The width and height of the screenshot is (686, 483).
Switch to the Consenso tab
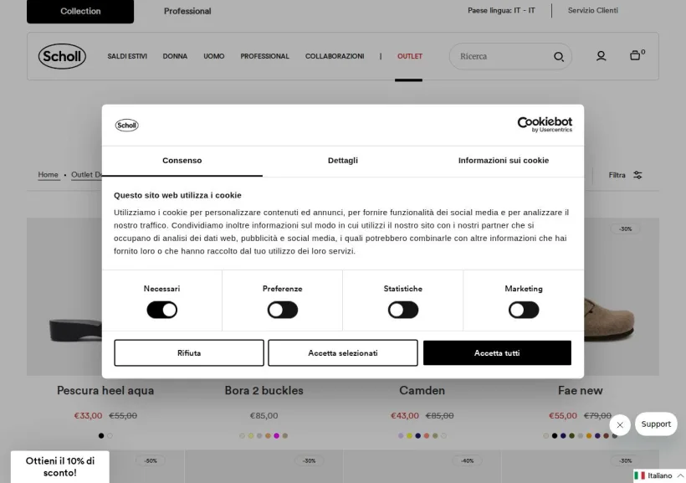182,161
